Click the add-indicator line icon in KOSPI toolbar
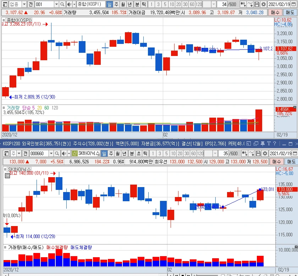The height and width of the screenshot is (276, 298). (x=250, y=4)
